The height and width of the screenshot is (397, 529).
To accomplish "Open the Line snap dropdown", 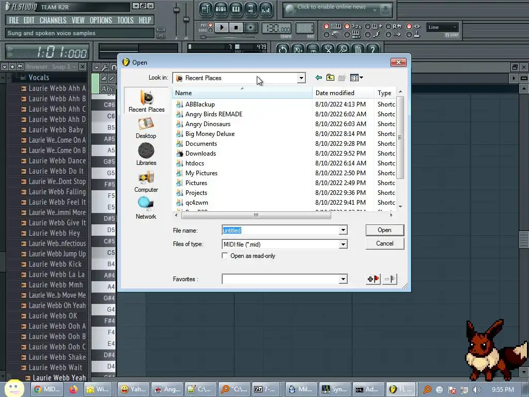I will [x=443, y=27].
